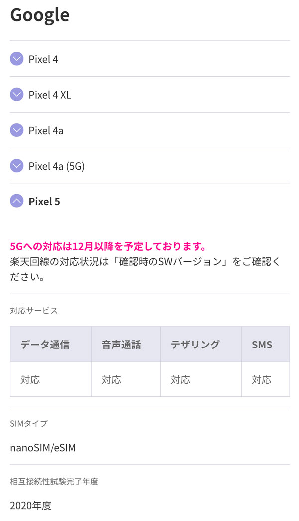The image size is (299, 521).
Task: Click the Google section heading
Action: click(x=40, y=15)
